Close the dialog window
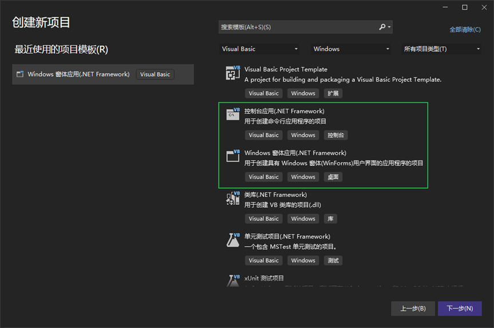Screen dimensions: 494x328 (x=484, y=7)
